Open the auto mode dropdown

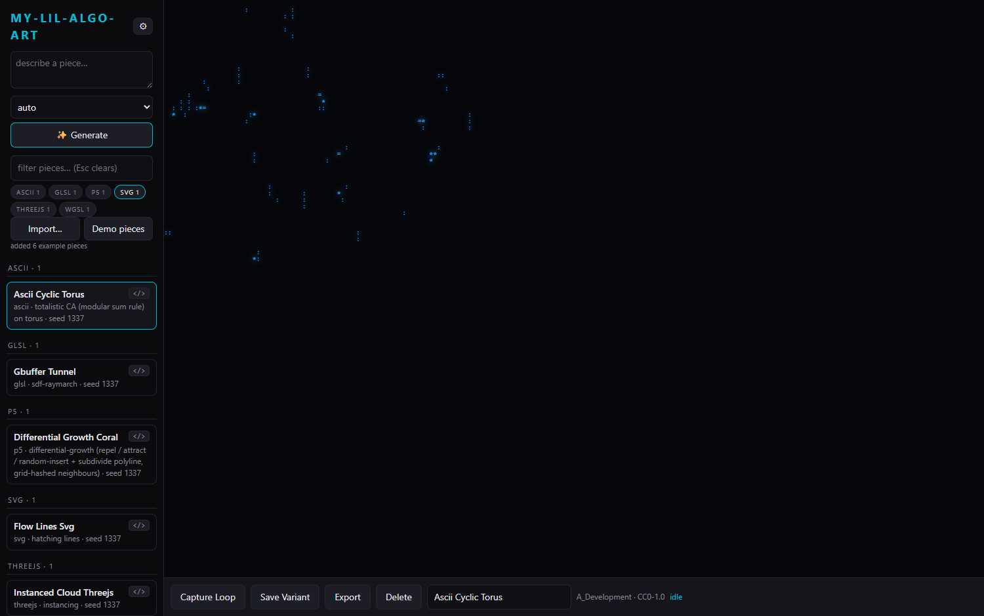click(81, 107)
